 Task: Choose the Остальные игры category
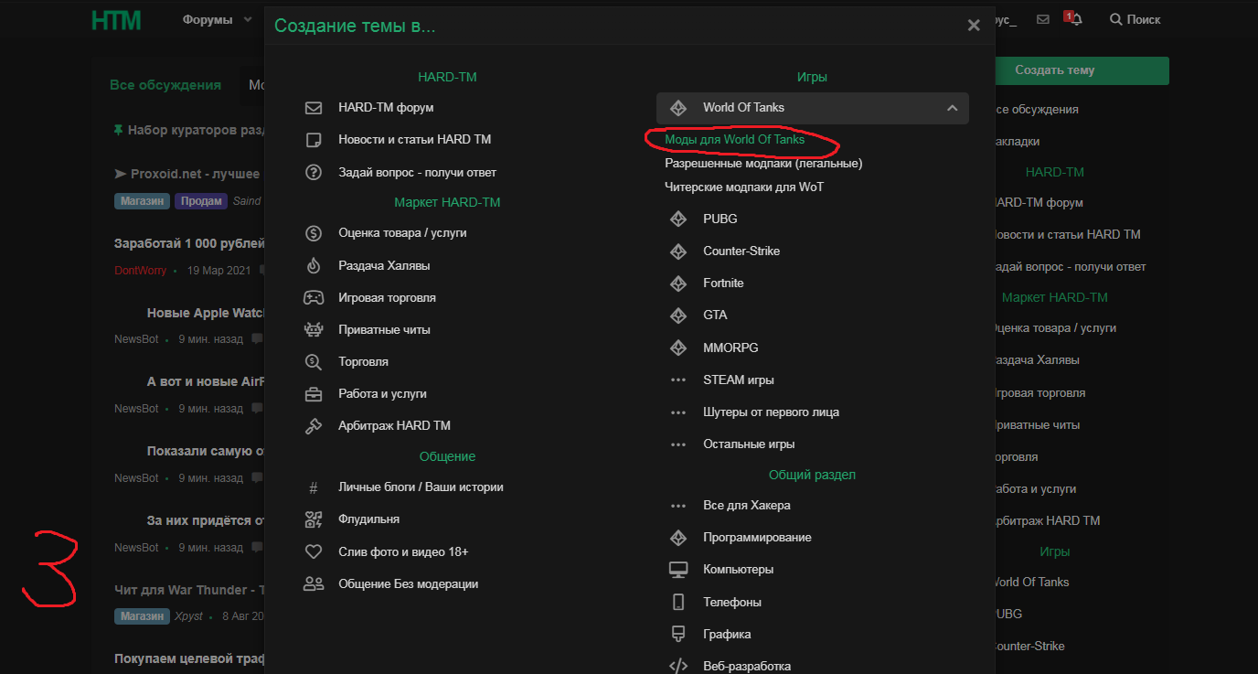(749, 444)
